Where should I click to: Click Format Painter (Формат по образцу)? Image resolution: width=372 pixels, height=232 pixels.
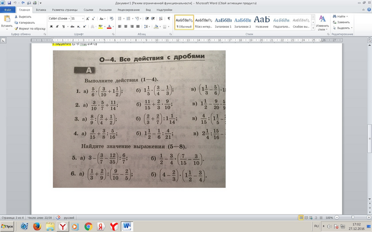(30, 28)
